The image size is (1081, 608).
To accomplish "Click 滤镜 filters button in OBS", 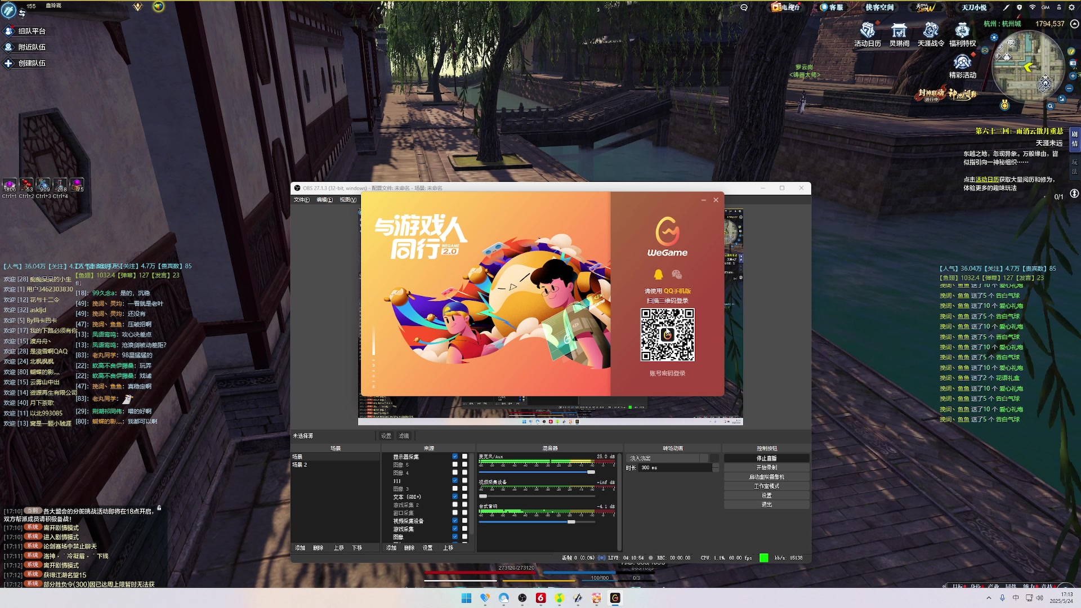I will point(404,436).
